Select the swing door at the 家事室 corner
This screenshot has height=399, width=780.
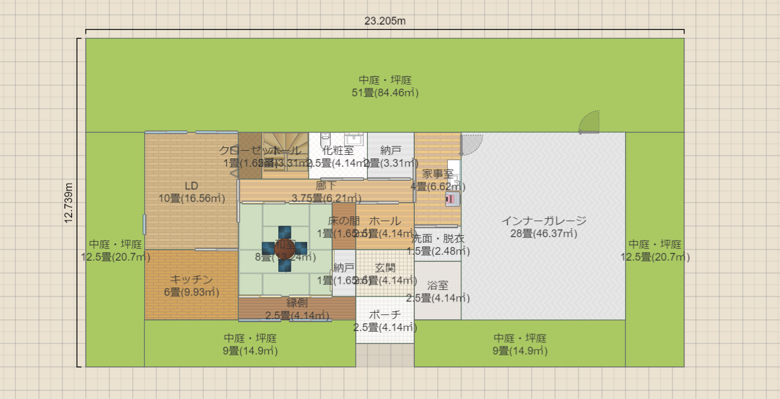[x=472, y=144]
